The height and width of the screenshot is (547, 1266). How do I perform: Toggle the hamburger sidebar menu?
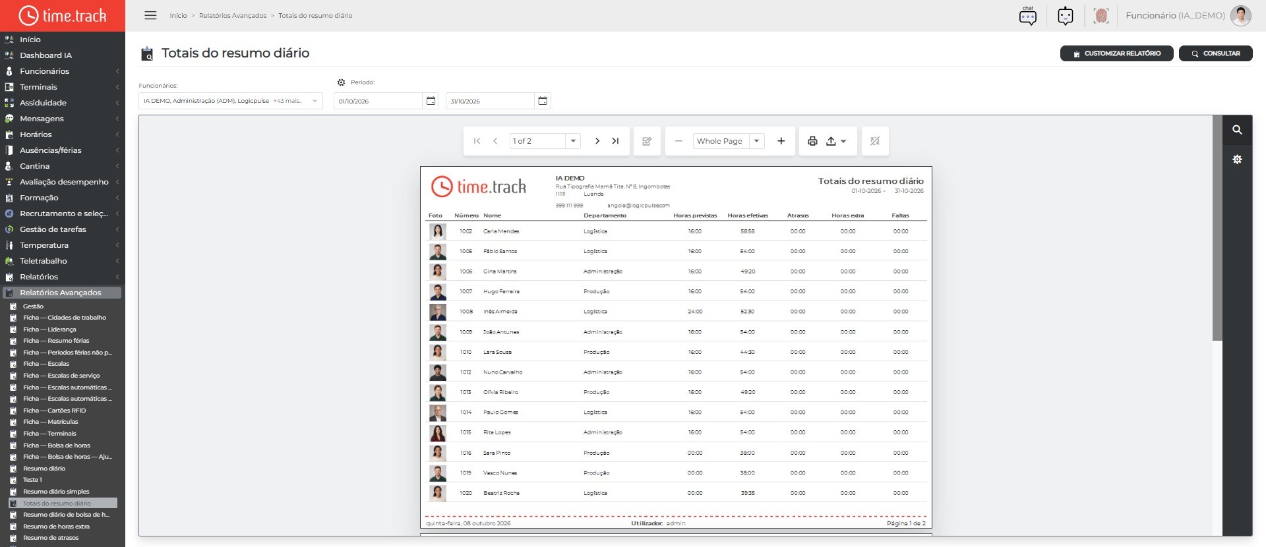click(150, 15)
